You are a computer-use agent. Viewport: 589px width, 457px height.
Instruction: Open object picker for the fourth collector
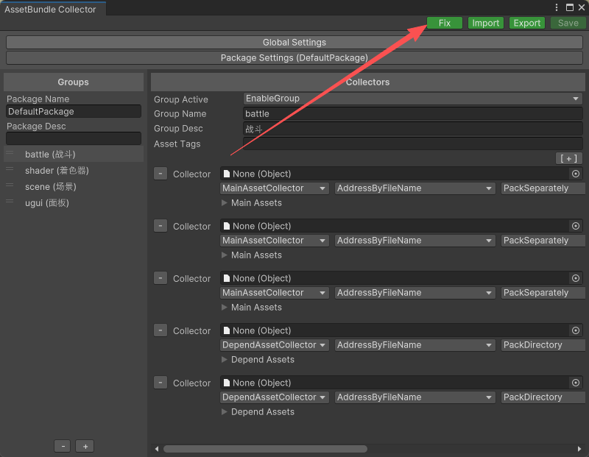pyautogui.click(x=576, y=330)
